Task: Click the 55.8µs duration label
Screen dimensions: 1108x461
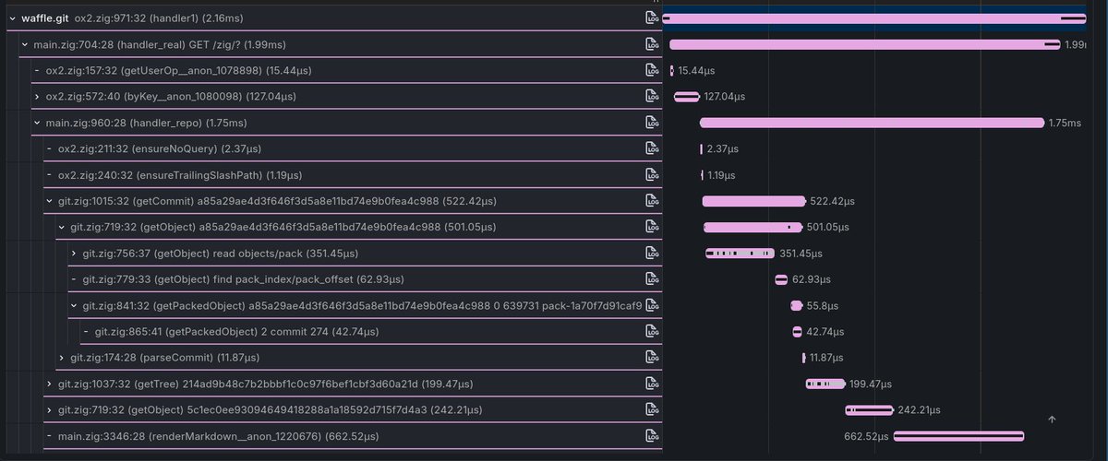Action: tap(822, 305)
